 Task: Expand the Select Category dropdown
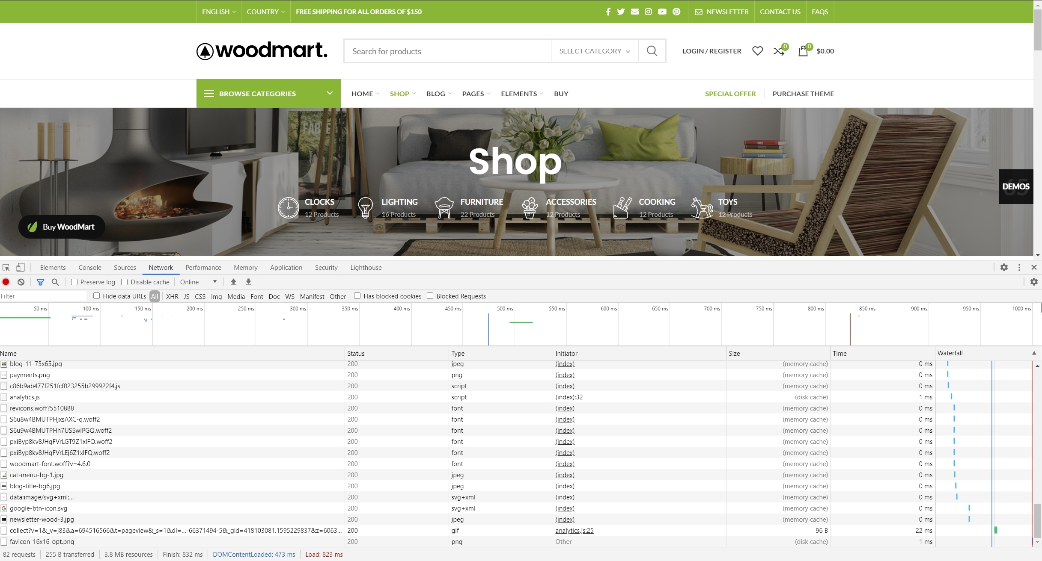tap(594, 51)
